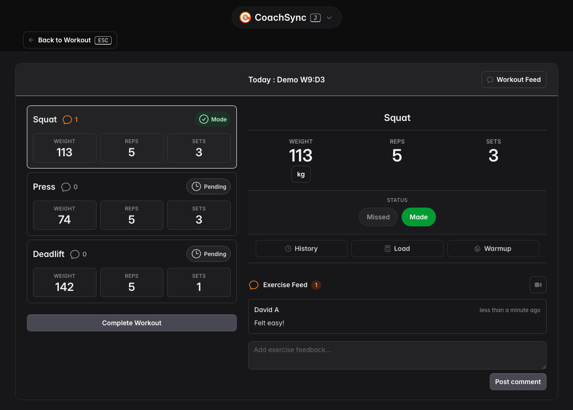Click the exercise feedback text field
This screenshot has height=410, width=573.
tap(397, 354)
